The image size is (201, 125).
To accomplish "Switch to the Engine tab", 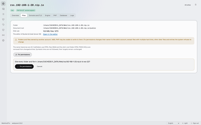I will 47,15.
